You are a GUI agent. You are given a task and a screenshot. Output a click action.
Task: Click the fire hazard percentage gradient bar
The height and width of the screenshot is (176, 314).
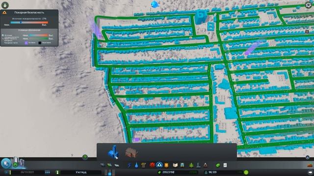pos(29,22)
